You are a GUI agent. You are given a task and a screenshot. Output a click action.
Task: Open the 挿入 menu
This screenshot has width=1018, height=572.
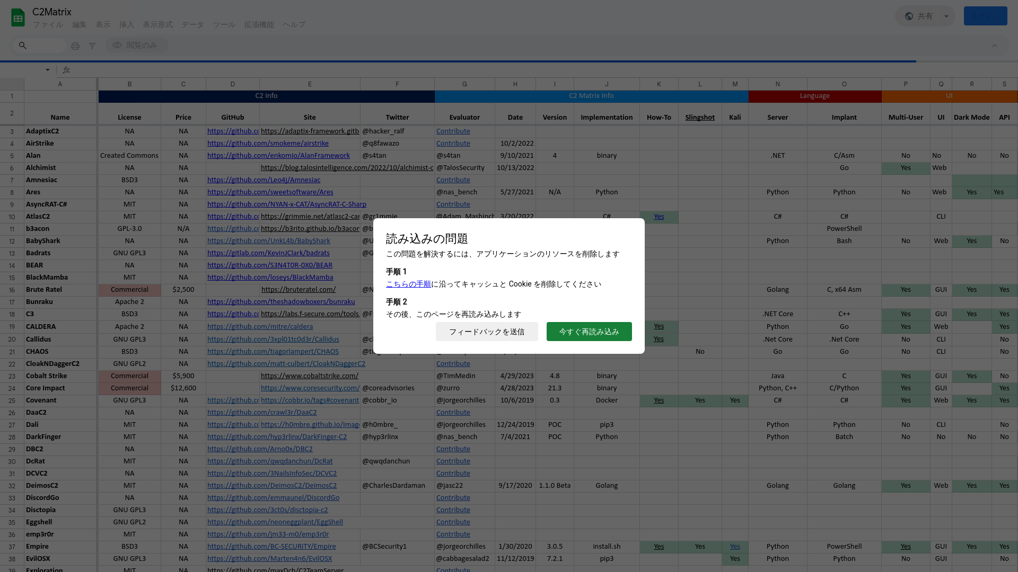[126, 25]
